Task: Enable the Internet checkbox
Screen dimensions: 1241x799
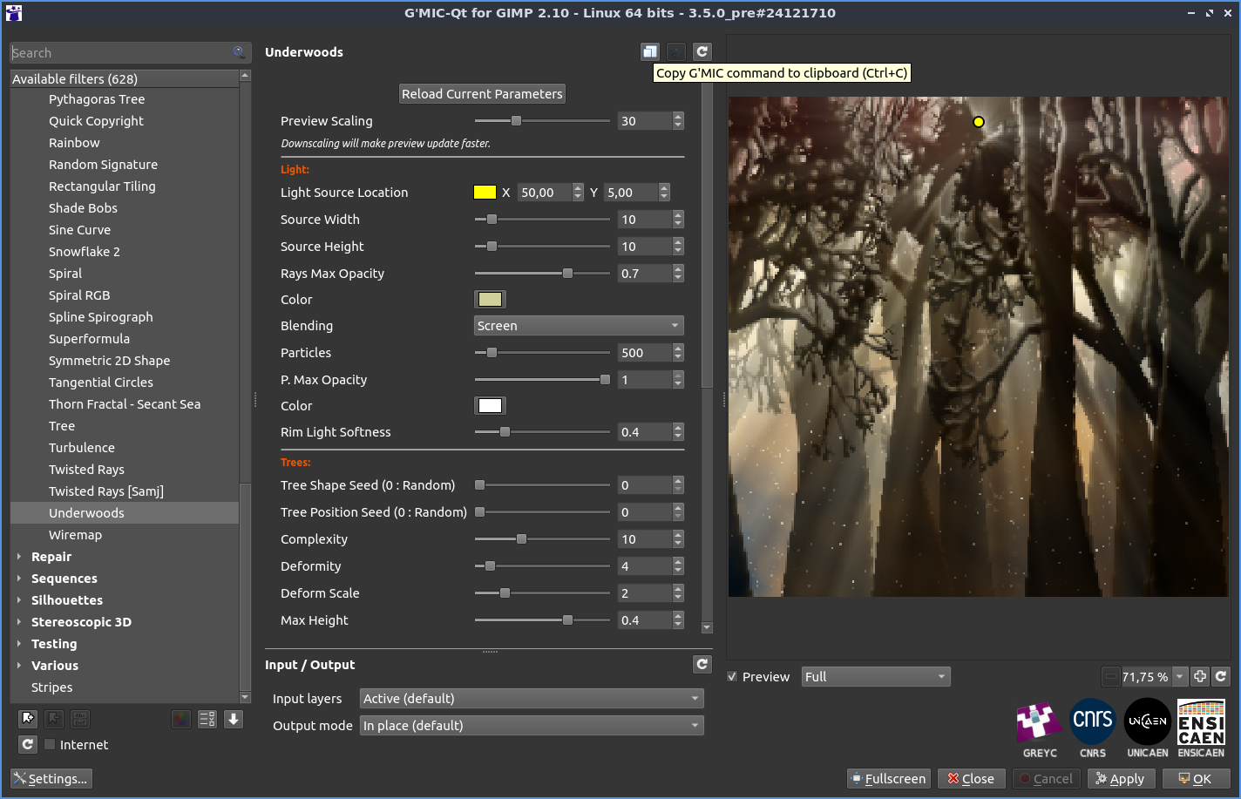Action: [51, 744]
